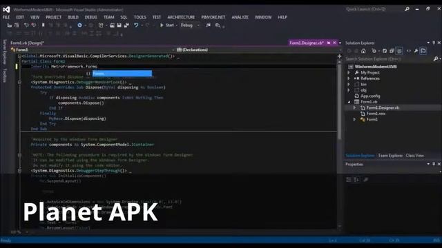
Task: Click the Find in Files toolbar icon
Action: tap(218, 25)
